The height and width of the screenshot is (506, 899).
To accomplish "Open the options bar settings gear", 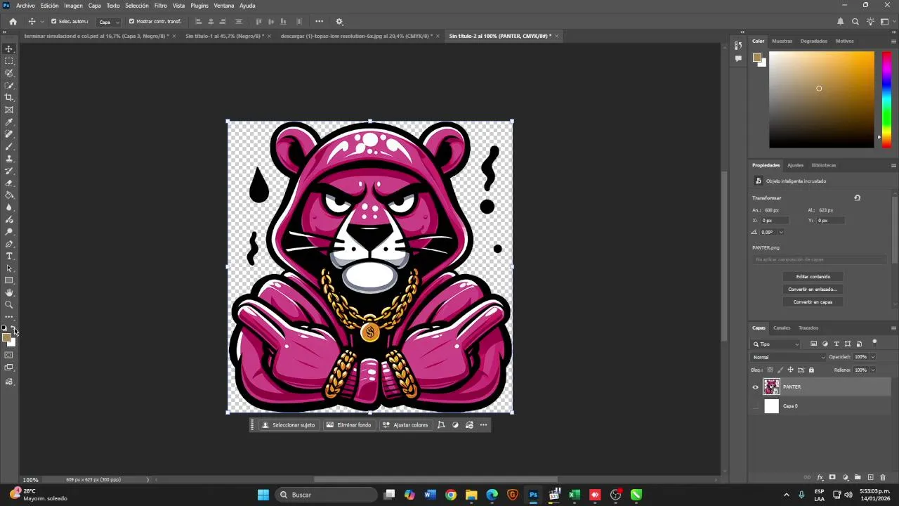I will coord(339,22).
